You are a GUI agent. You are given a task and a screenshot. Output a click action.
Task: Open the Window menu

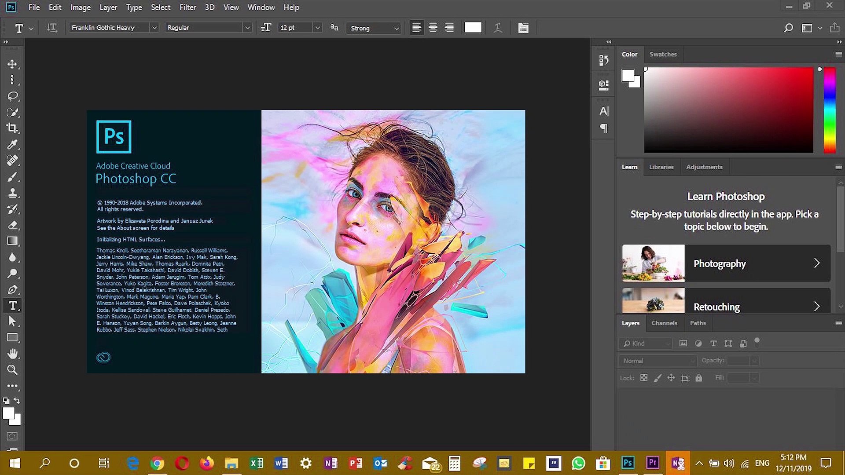click(261, 7)
